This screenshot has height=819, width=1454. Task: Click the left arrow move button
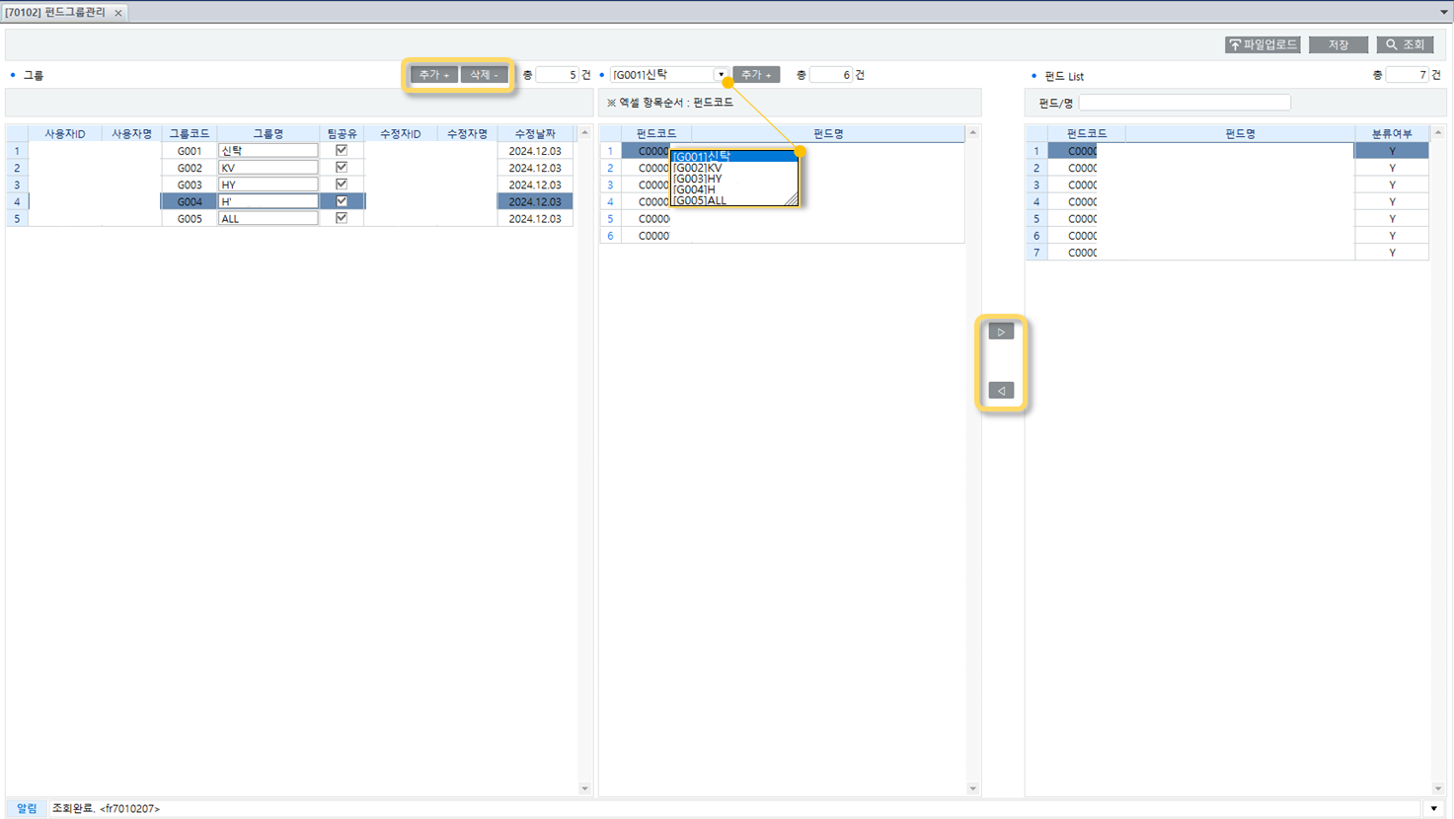[x=1001, y=391]
